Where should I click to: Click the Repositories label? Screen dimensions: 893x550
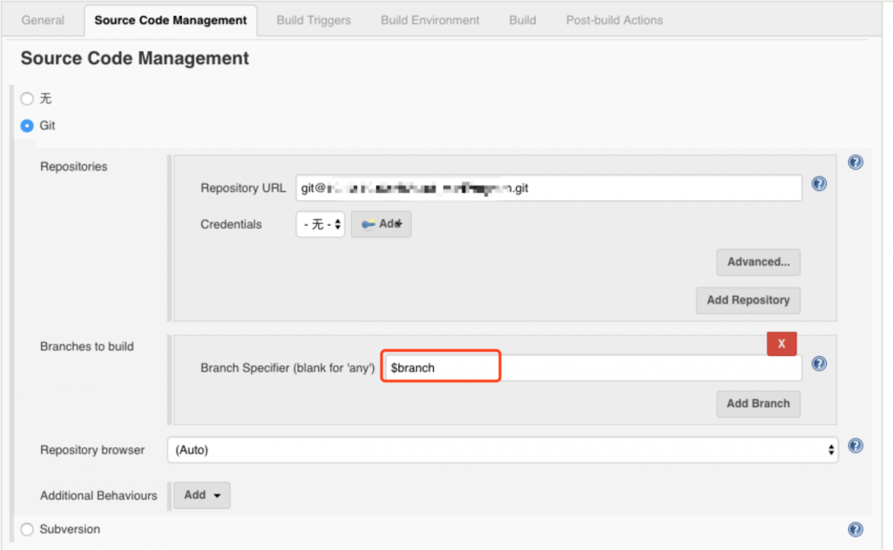[73, 167]
